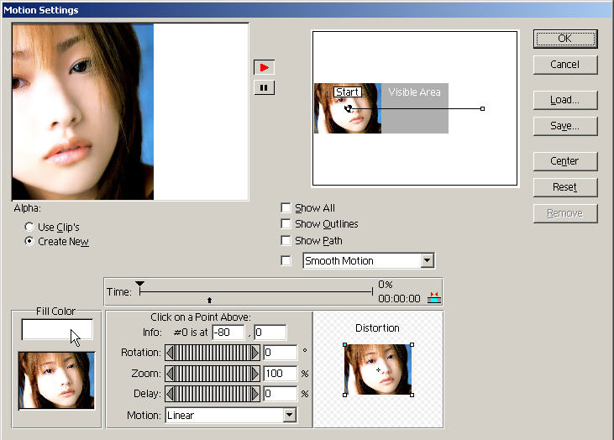Click the Delay slider's left arrow
The height and width of the screenshot is (440, 614).
[x=170, y=394]
